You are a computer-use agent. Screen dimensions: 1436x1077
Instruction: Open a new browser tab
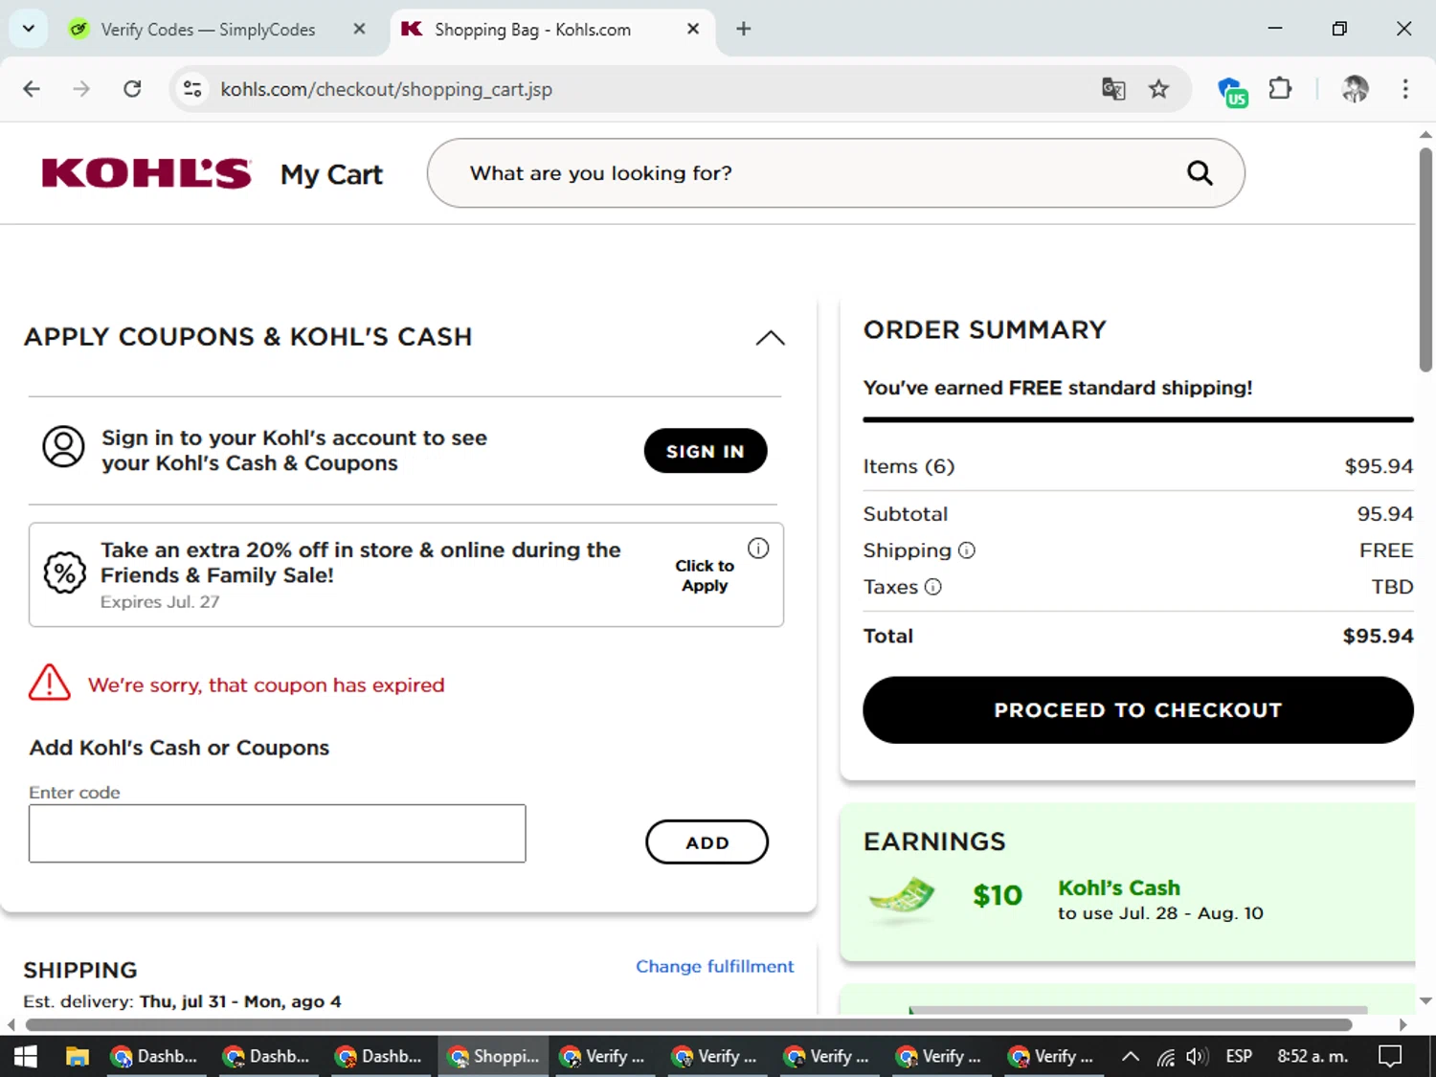tap(744, 29)
